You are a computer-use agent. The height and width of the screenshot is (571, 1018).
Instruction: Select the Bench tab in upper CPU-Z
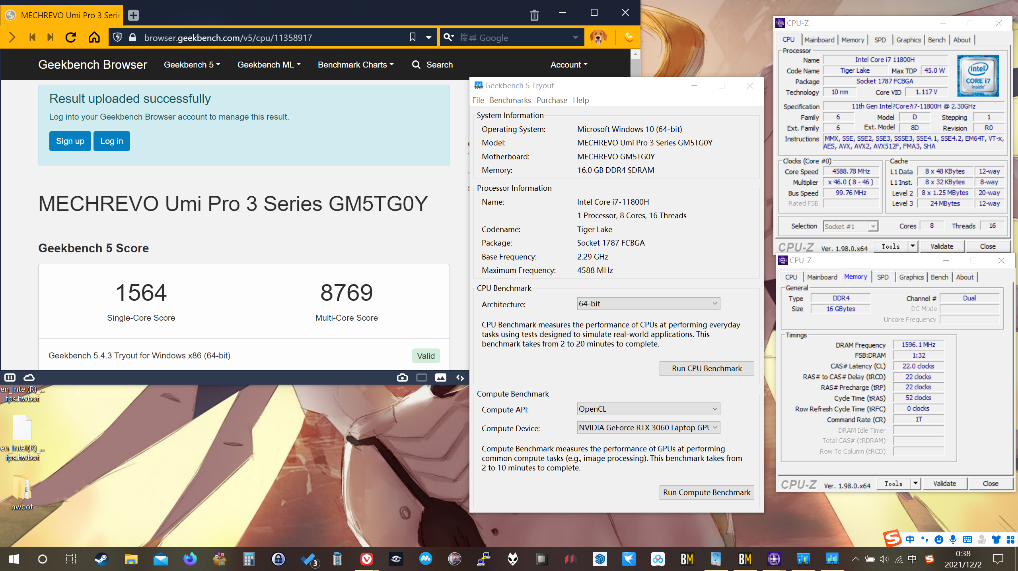click(x=936, y=40)
